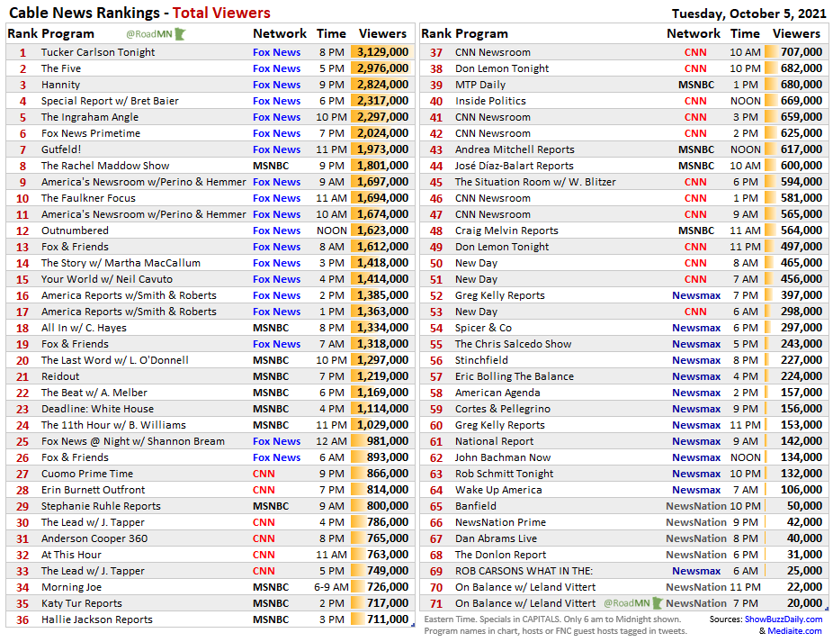Click the Morning Joe program name
The width and height of the screenshot is (833, 642).
tap(71, 587)
